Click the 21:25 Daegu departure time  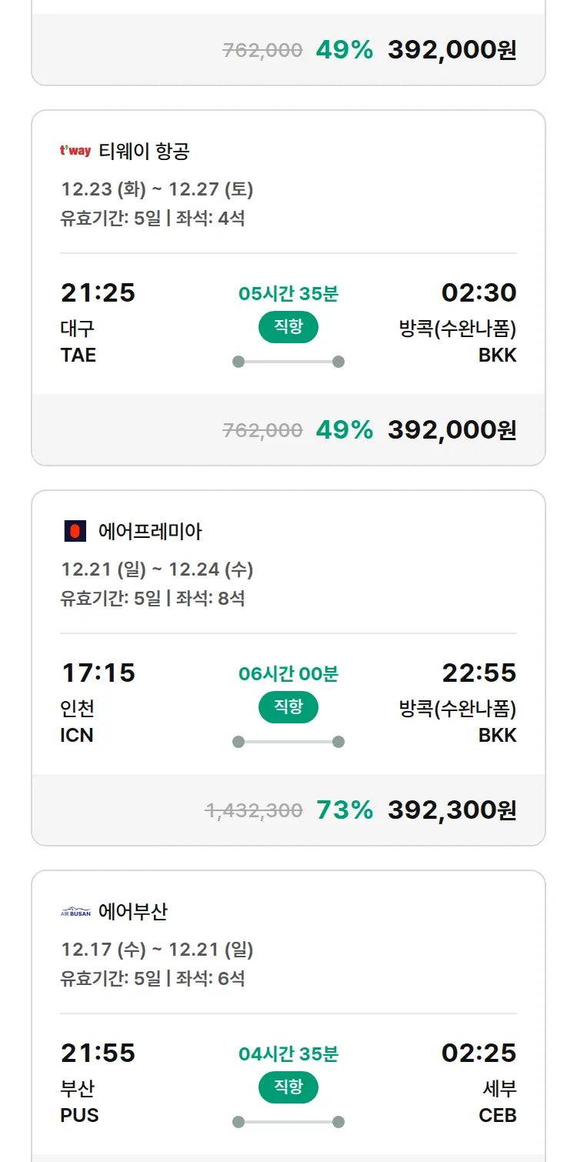point(98,293)
